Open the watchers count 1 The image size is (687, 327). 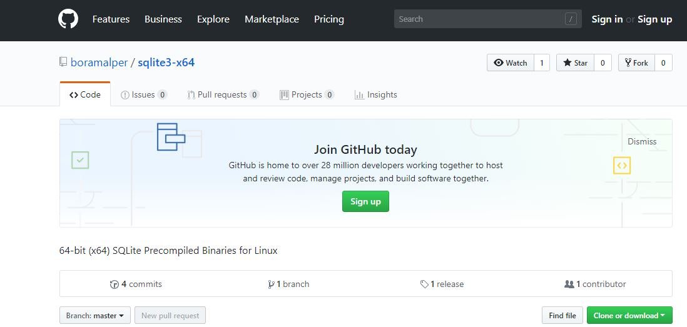point(542,63)
